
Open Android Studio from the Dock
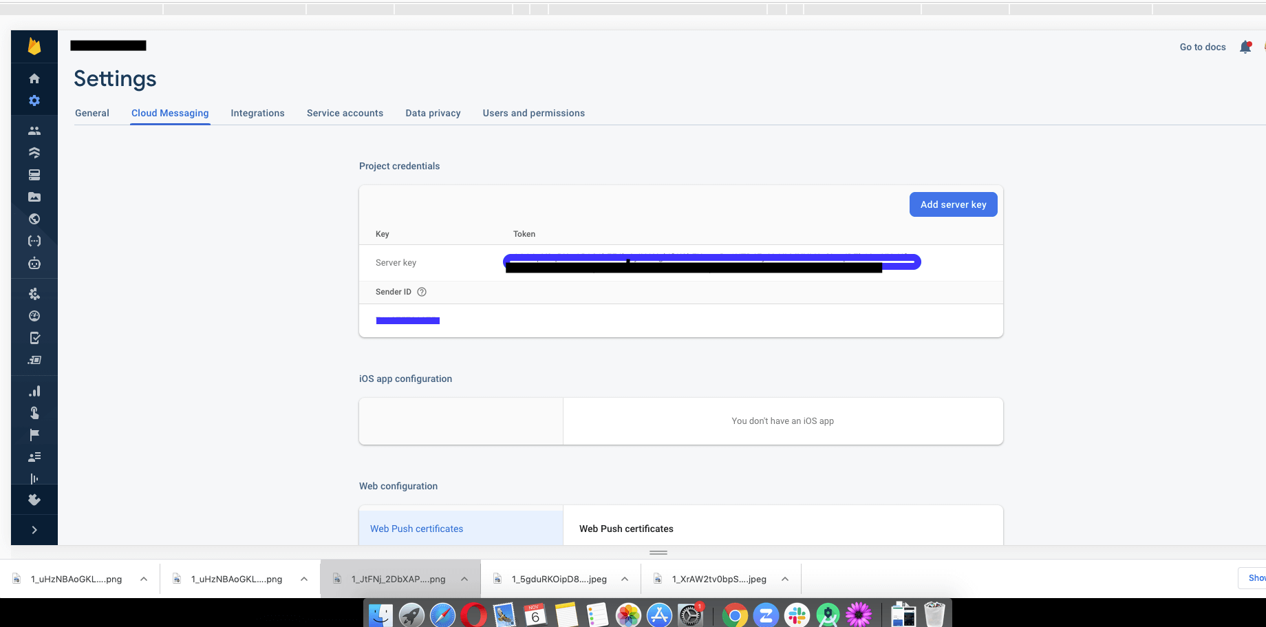point(828,615)
